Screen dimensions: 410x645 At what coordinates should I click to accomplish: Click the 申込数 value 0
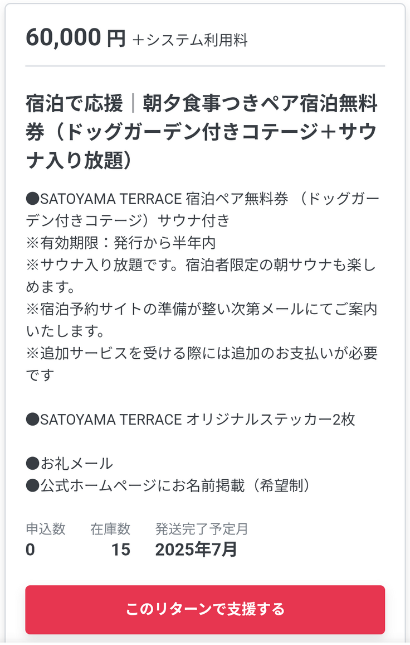point(30,550)
